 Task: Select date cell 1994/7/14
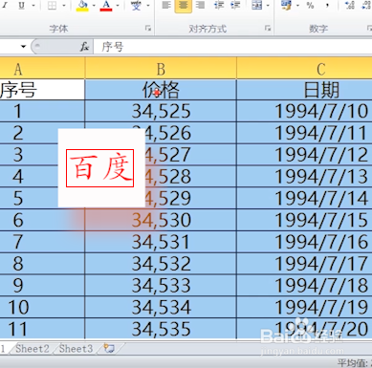click(304, 199)
